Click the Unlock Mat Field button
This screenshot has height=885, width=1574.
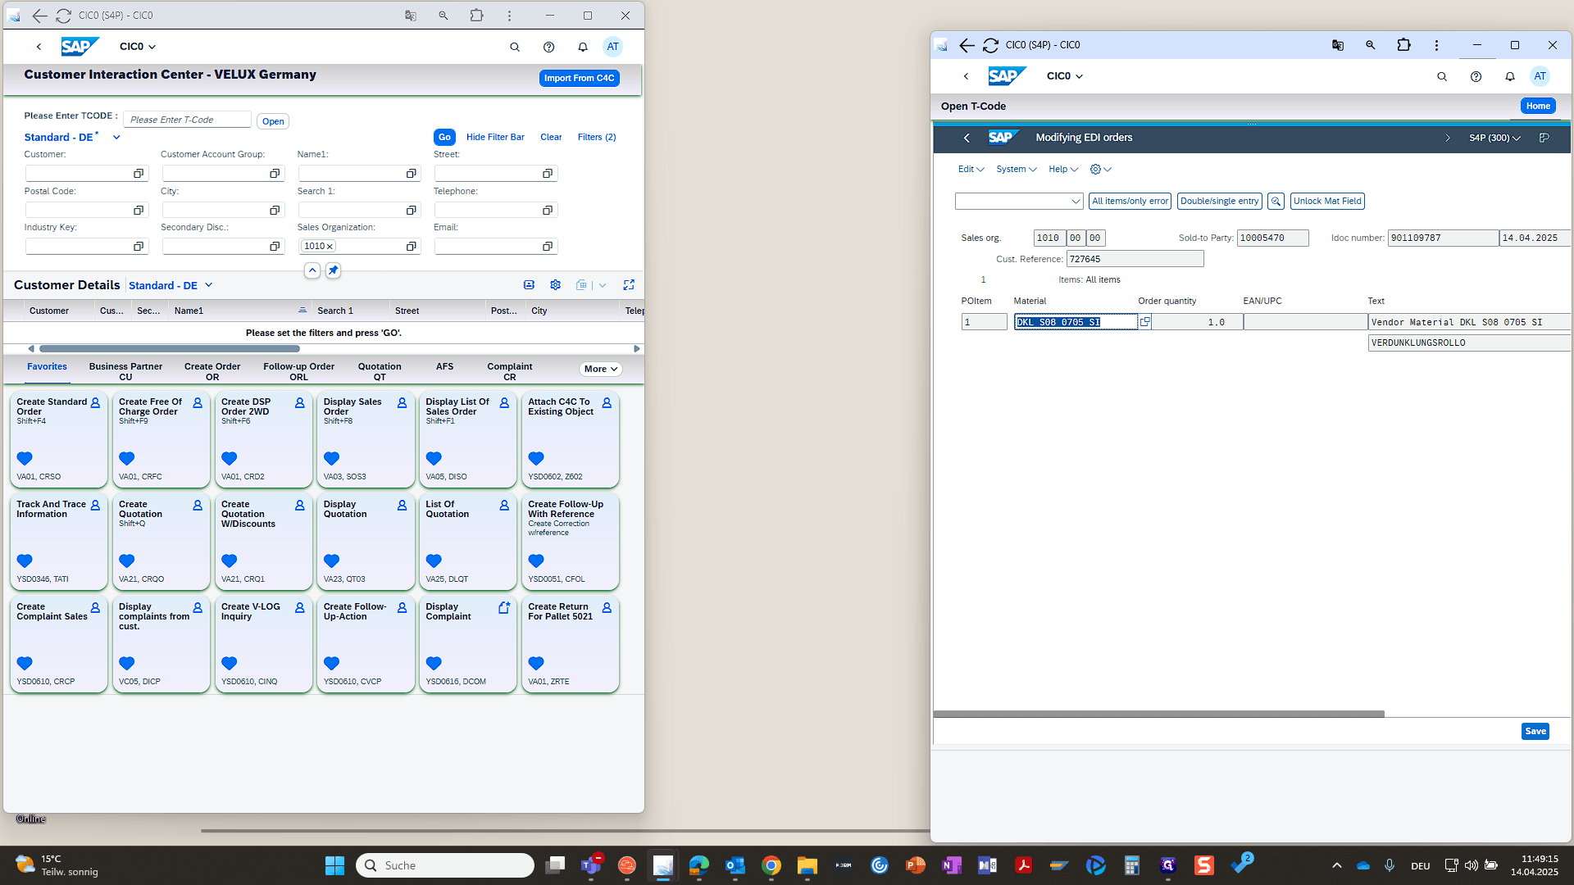[1327, 202]
